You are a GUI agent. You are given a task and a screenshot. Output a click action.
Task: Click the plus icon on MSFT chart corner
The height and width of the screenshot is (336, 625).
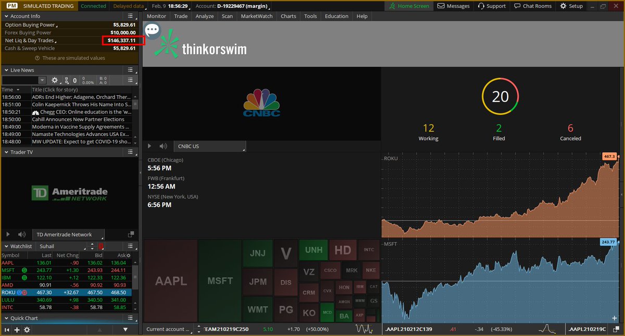[x=615, y=318]
